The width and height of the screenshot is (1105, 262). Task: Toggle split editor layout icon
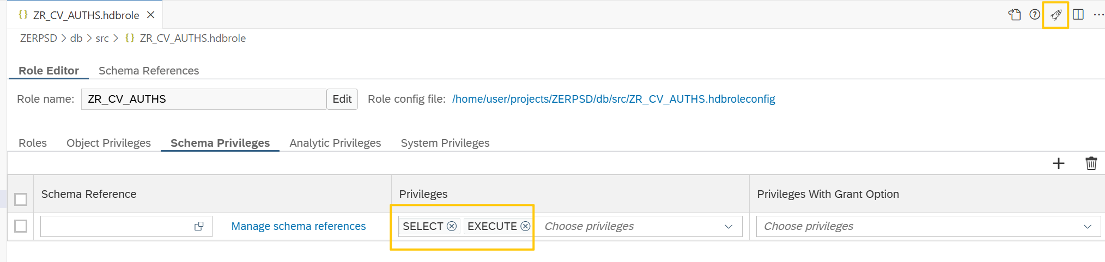pyautogui.click(x=1078, y=15)
